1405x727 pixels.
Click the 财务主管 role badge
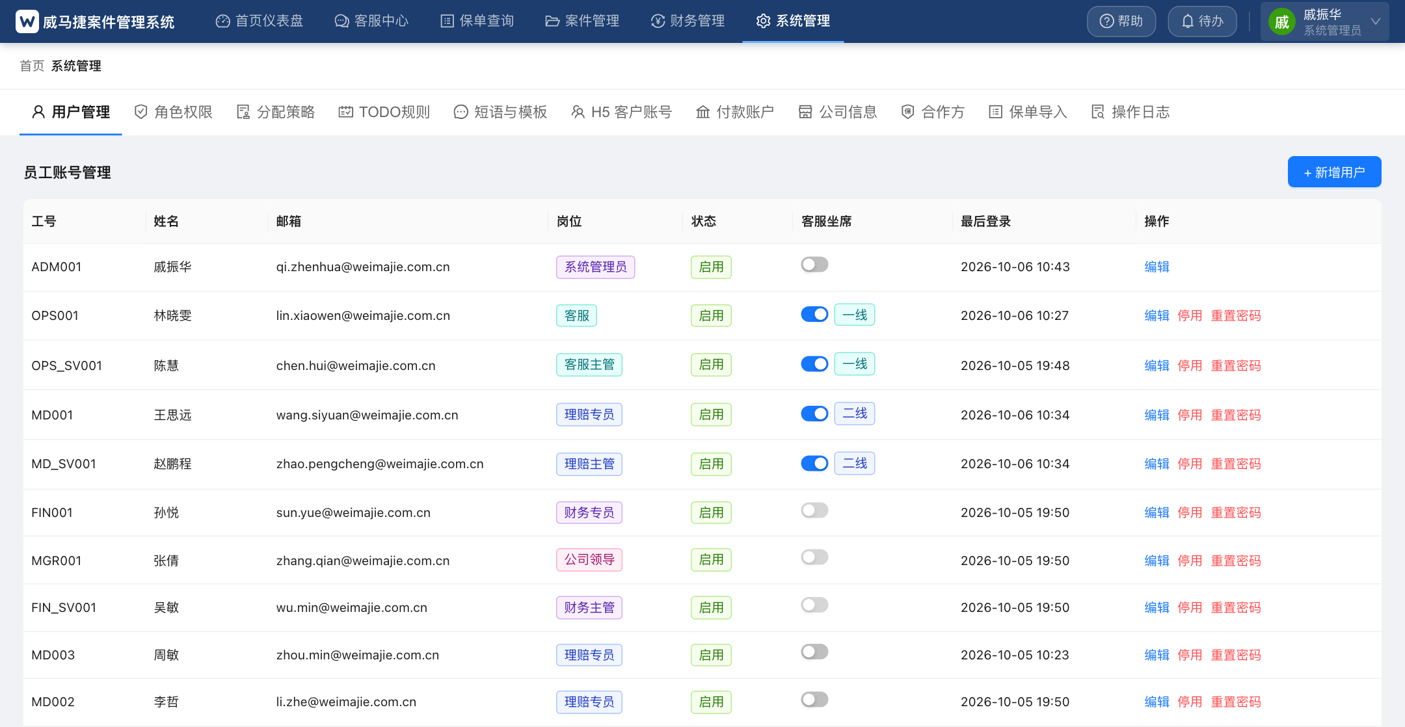(x=589, y=607)
